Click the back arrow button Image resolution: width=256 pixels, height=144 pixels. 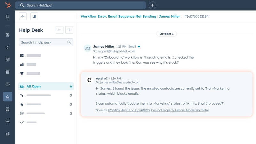(x=23, y=16)
